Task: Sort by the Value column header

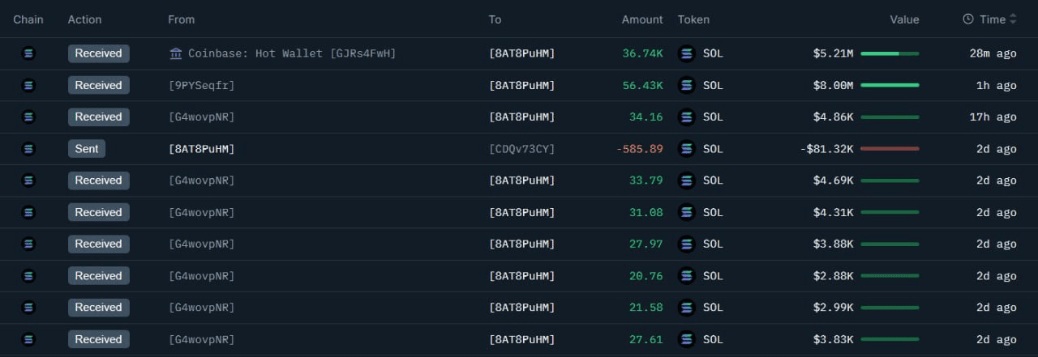Action: 904,19
